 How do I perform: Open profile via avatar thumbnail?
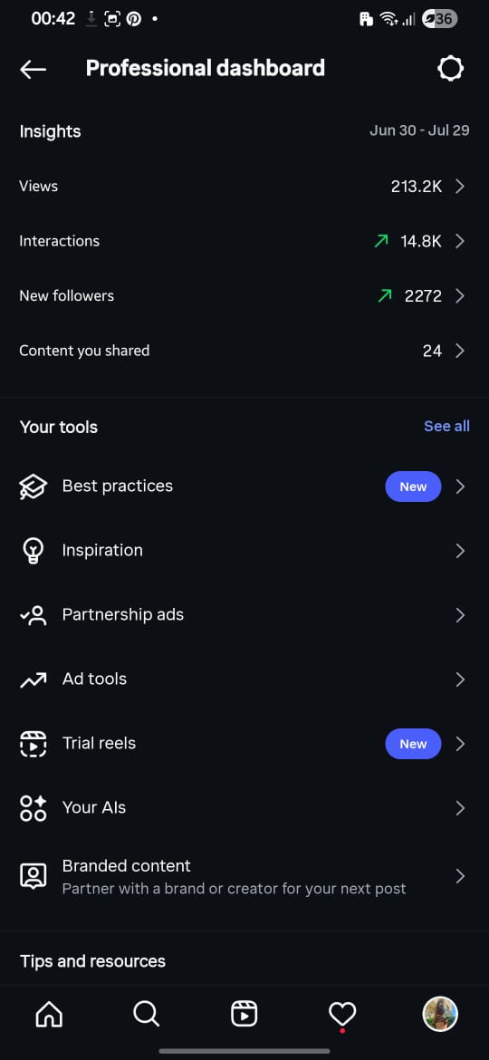[440, 1014]
